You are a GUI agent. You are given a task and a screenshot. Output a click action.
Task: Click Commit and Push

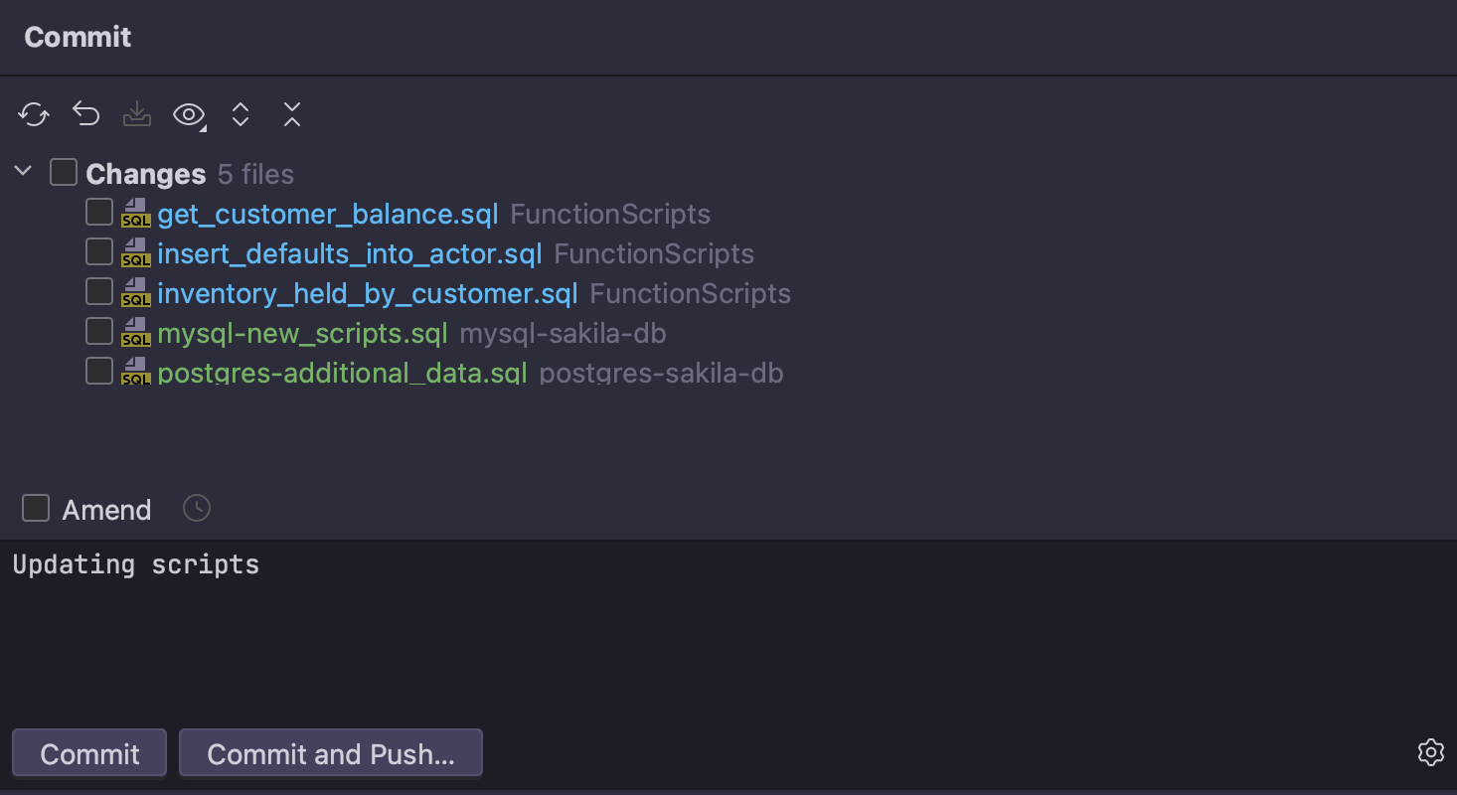pyautogui.click(x=330, y=752)
